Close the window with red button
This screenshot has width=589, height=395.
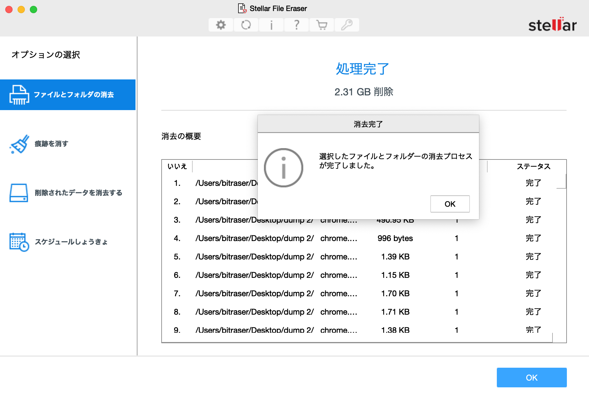point(9,10)
